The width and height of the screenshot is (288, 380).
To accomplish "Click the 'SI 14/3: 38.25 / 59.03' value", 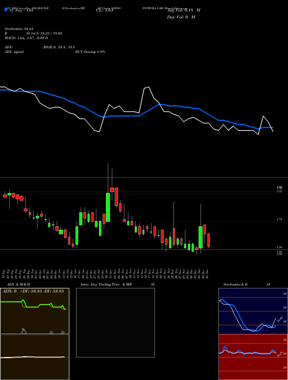I will click(x=44, y=33).
